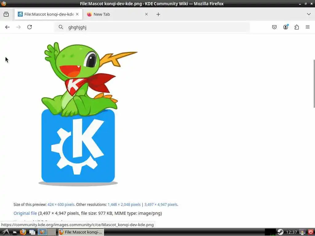Close the New Tab tab
315x236 pixels.
coord(146,14)
